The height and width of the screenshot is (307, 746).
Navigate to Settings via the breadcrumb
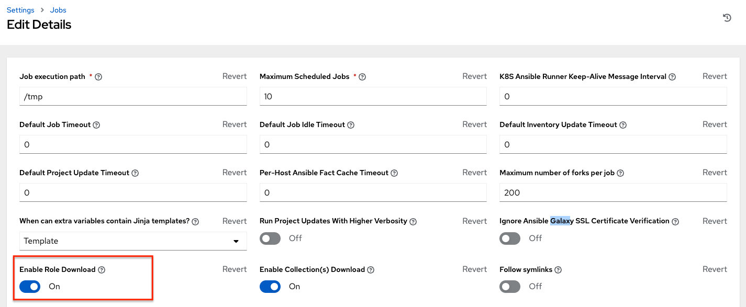[x=20, y=9]
